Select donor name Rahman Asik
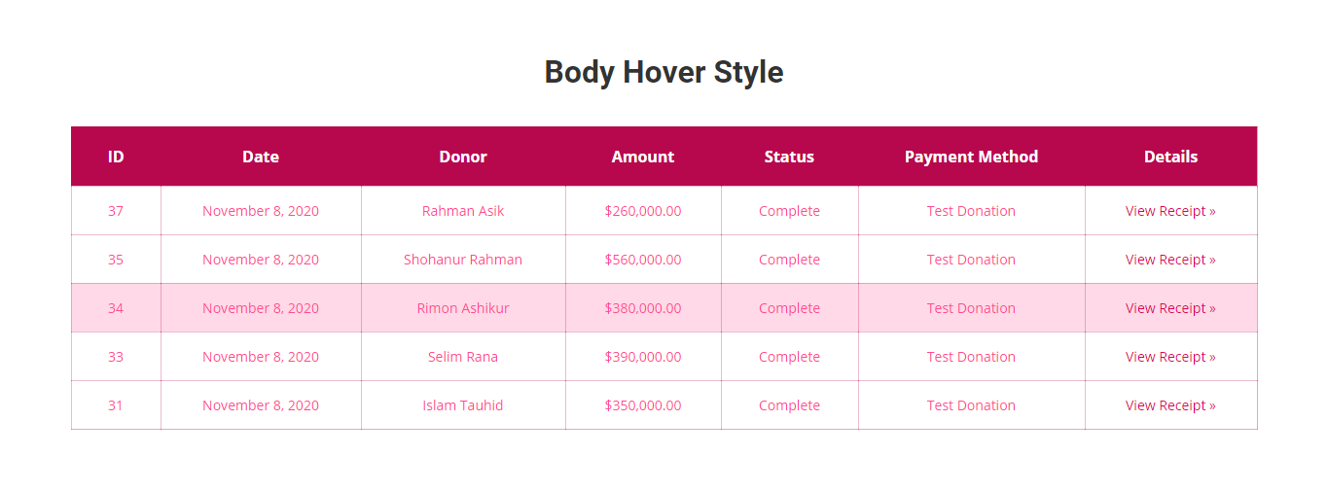1328x491 pixels. pyautogui.click(x=463, y=211)
